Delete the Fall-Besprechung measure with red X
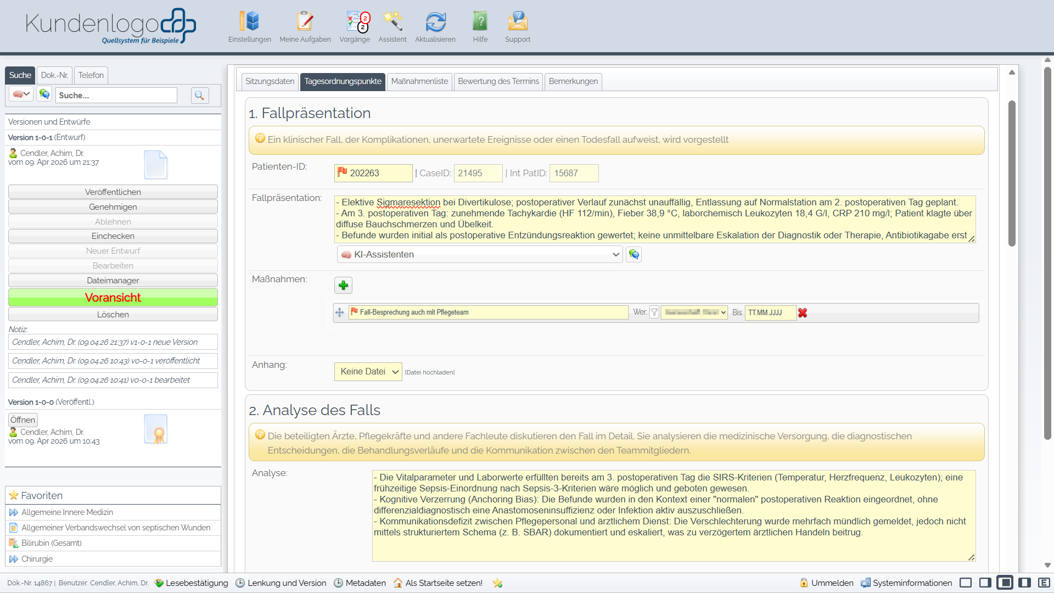This screenshot has width=1054, height=593. [803, 313]
